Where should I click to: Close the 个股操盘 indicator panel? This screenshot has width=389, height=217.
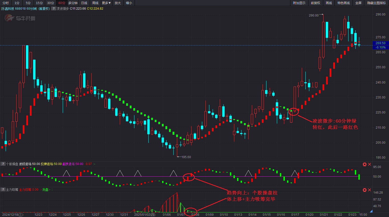369,164
